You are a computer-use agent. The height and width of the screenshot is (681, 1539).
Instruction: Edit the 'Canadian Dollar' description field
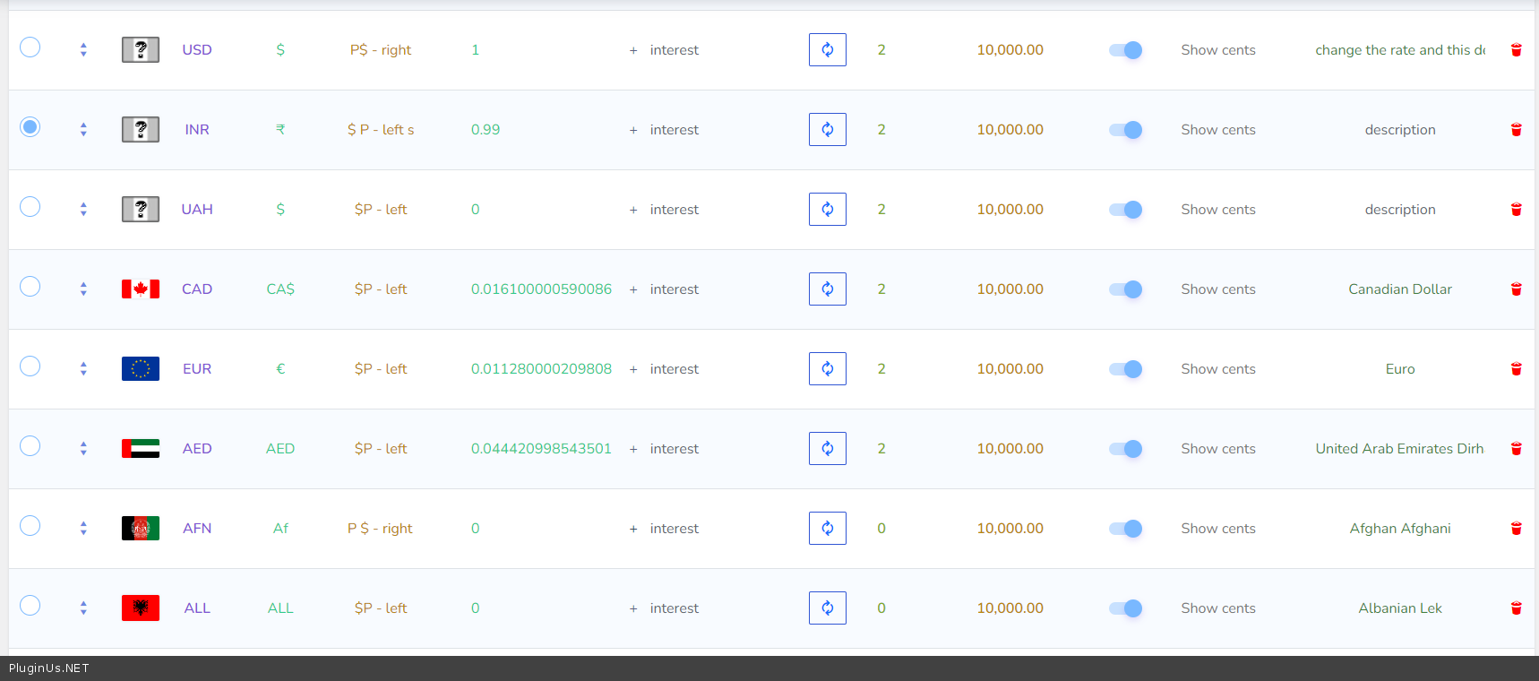(x=1400, y=289)
